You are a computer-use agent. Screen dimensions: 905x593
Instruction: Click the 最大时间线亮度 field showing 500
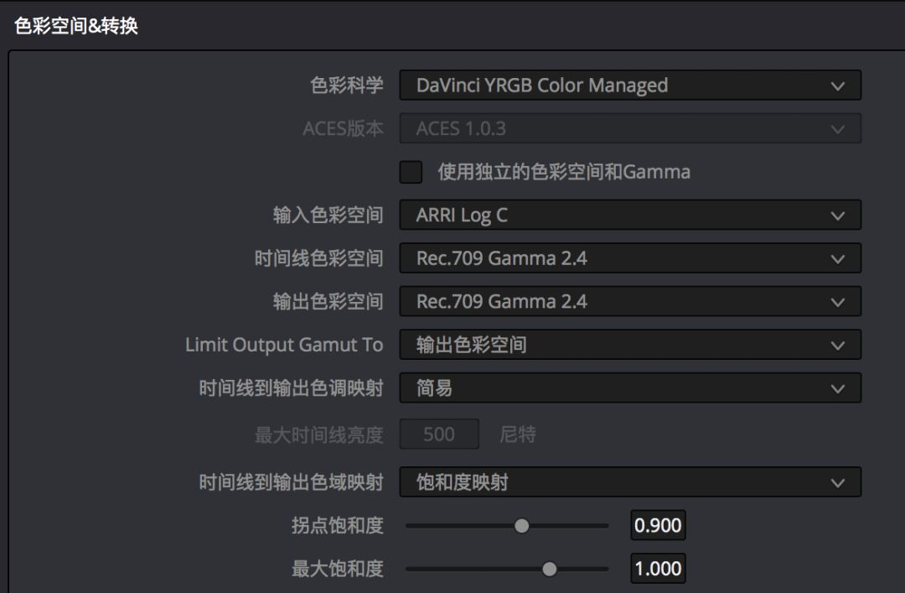tap(439, 434)
